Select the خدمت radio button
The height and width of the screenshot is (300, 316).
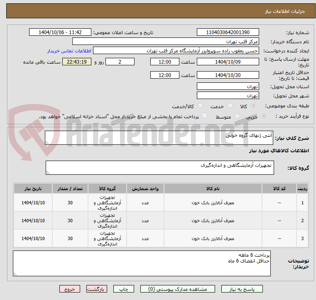(230, 106)
